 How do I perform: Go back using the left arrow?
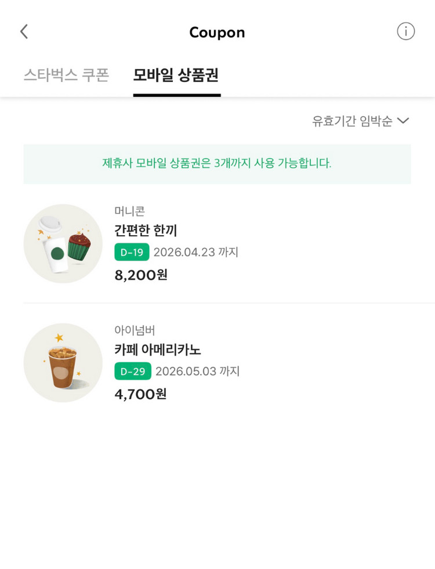(x=24, y=32)
